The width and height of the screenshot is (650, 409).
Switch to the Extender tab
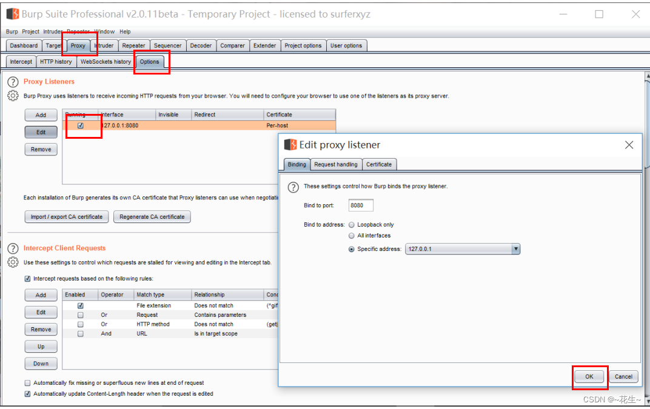(265, 45)
